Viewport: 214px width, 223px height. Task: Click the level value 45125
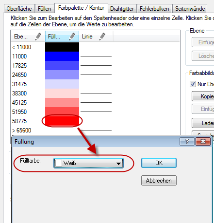19,103
